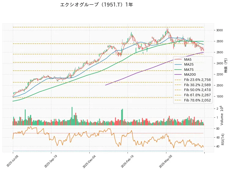The width and height of the screenshot is (230, 171).
Task: Click the 2025-Jul-08 date axis label
Action: point(12,161)
